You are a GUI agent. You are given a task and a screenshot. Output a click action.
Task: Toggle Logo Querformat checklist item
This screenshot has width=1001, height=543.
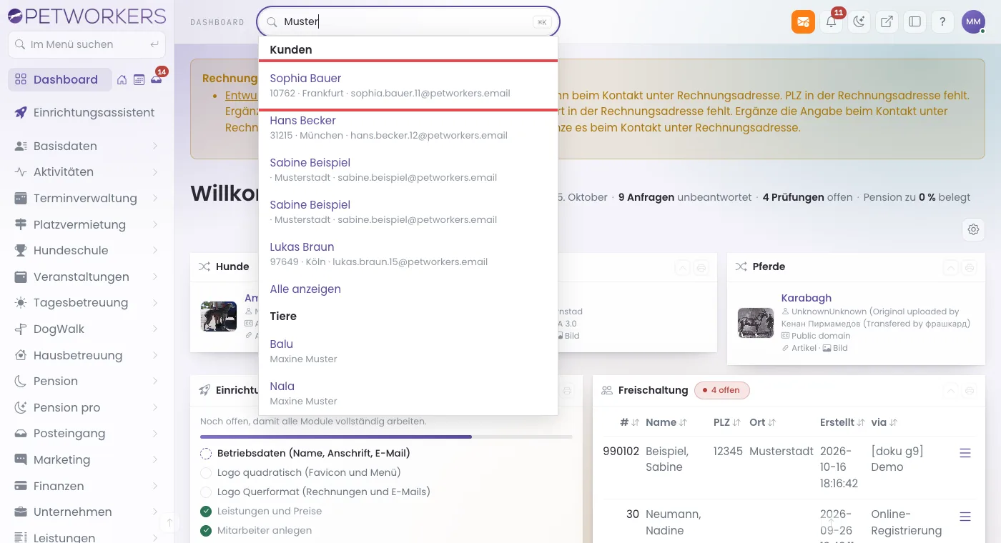[x=206, y=492]
